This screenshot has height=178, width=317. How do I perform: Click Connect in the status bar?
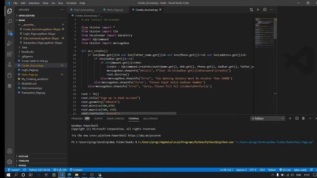coord(76,170)
